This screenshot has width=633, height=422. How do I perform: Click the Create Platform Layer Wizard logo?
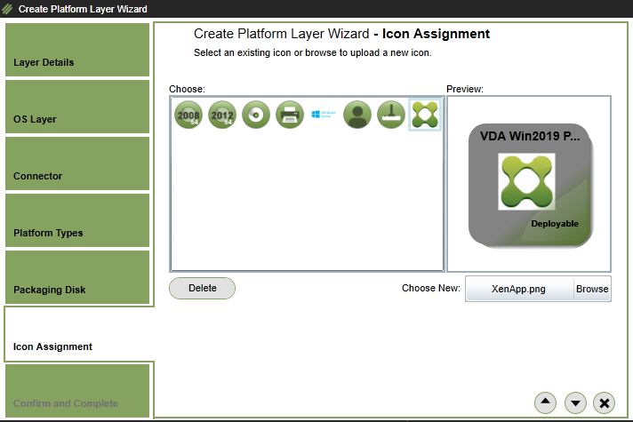point(7,9)
